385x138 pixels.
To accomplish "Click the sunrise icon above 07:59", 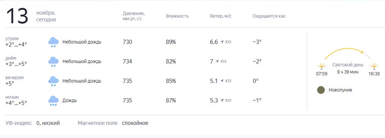I will (321, 66).
